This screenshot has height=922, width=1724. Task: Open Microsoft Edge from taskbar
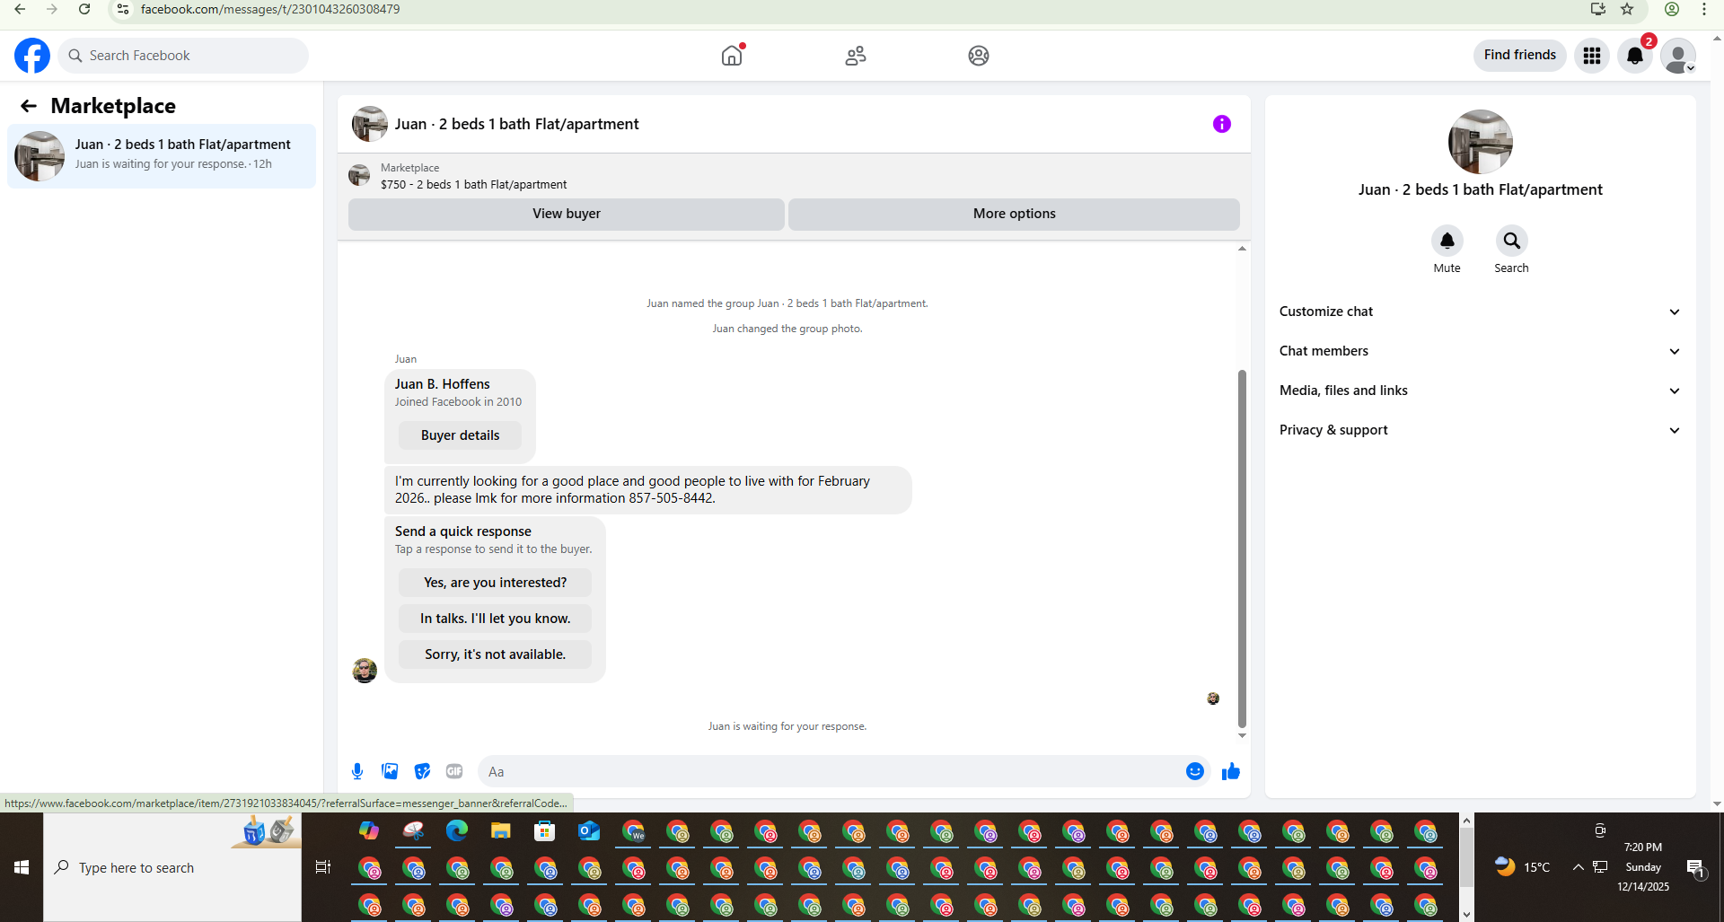[457, 831]
